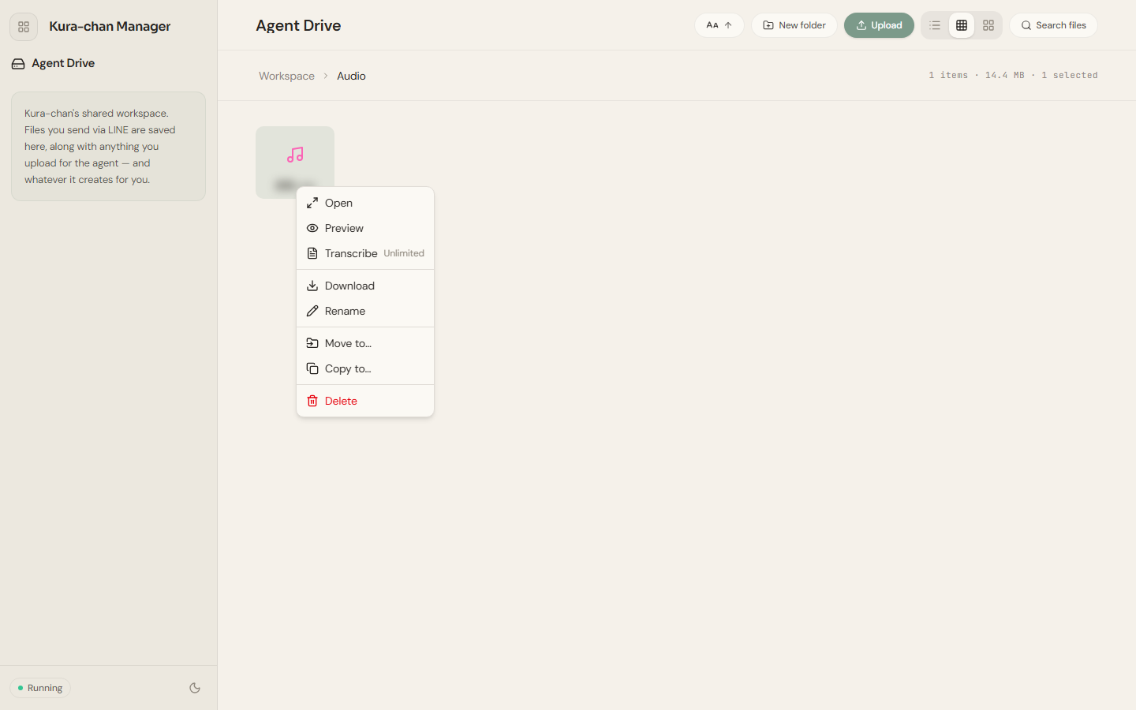Choose Transcribe from the context menu
The width and height of the screenshot is (1136, 710).
pos(365,253)
